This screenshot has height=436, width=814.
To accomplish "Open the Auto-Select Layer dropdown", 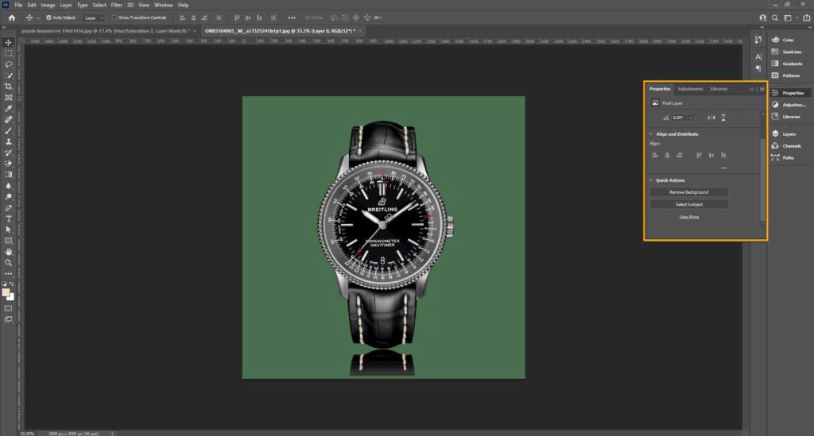I will pos(94,18).
